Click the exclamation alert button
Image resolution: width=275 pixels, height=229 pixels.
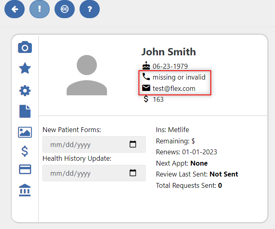40,9
